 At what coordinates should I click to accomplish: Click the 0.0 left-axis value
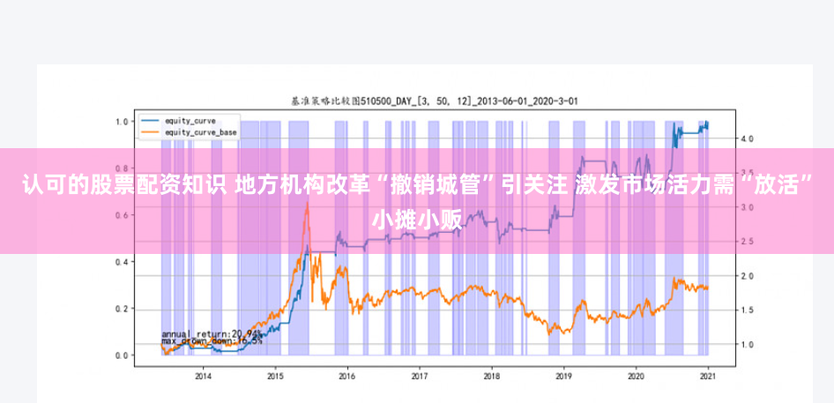(123, 355)
